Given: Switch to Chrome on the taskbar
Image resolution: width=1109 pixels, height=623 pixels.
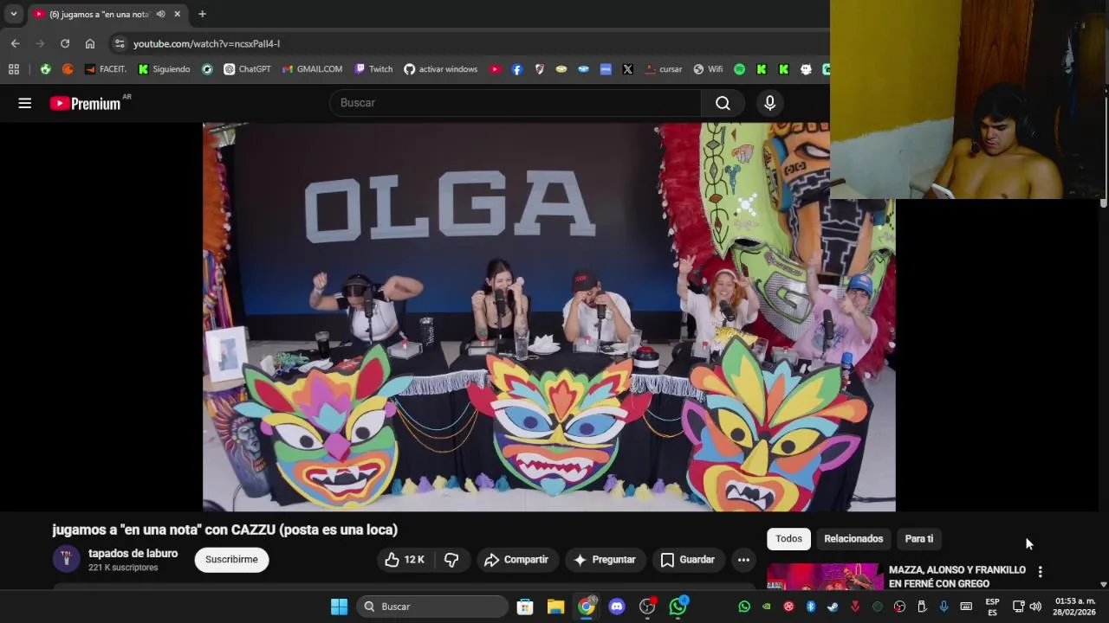Looking at the screenshot, I should tap(587, 607).
